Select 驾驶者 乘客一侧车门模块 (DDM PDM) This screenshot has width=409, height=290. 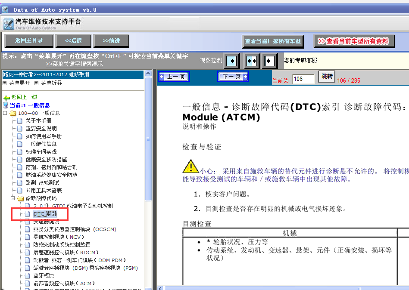(80, 260)
